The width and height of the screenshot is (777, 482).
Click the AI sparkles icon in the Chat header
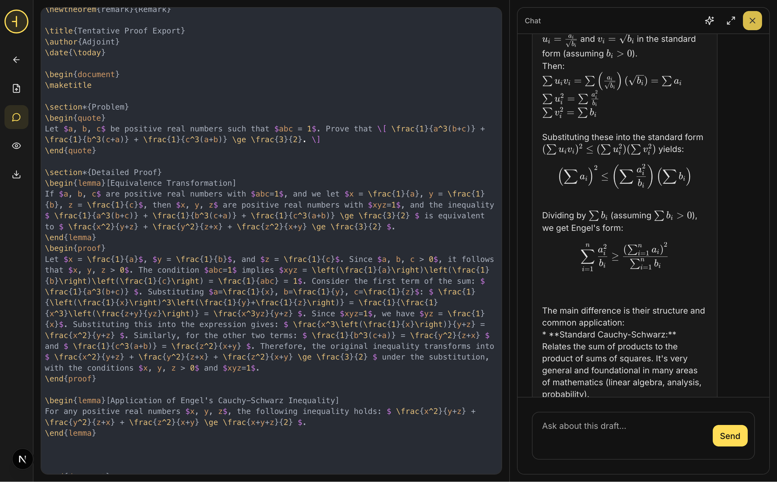[709, 20]
